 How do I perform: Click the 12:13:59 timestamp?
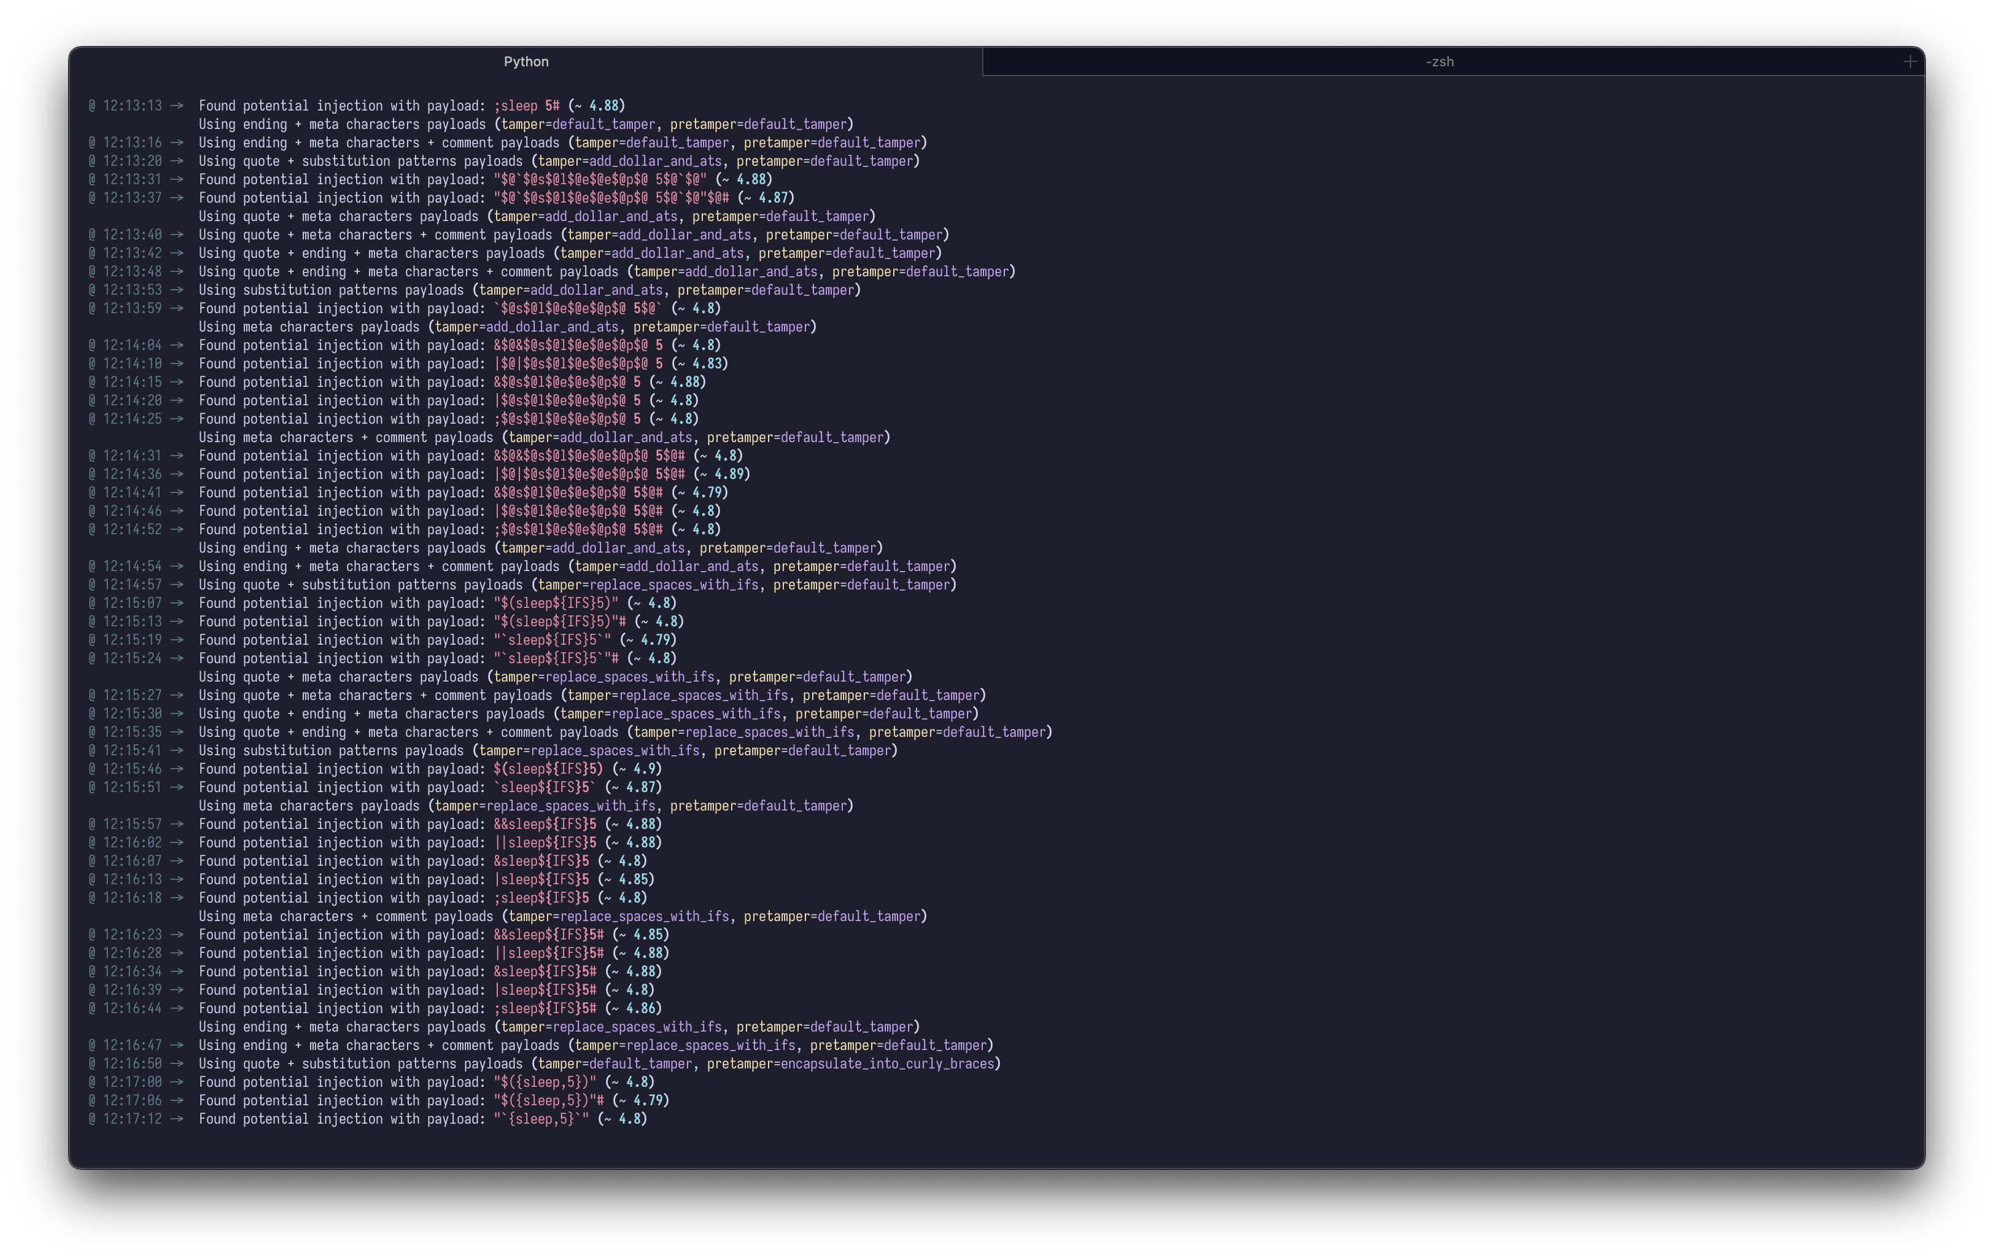pos(131,309)
